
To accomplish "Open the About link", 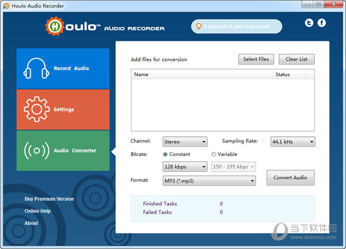I will pyautogui.click(x=31, y=223).
